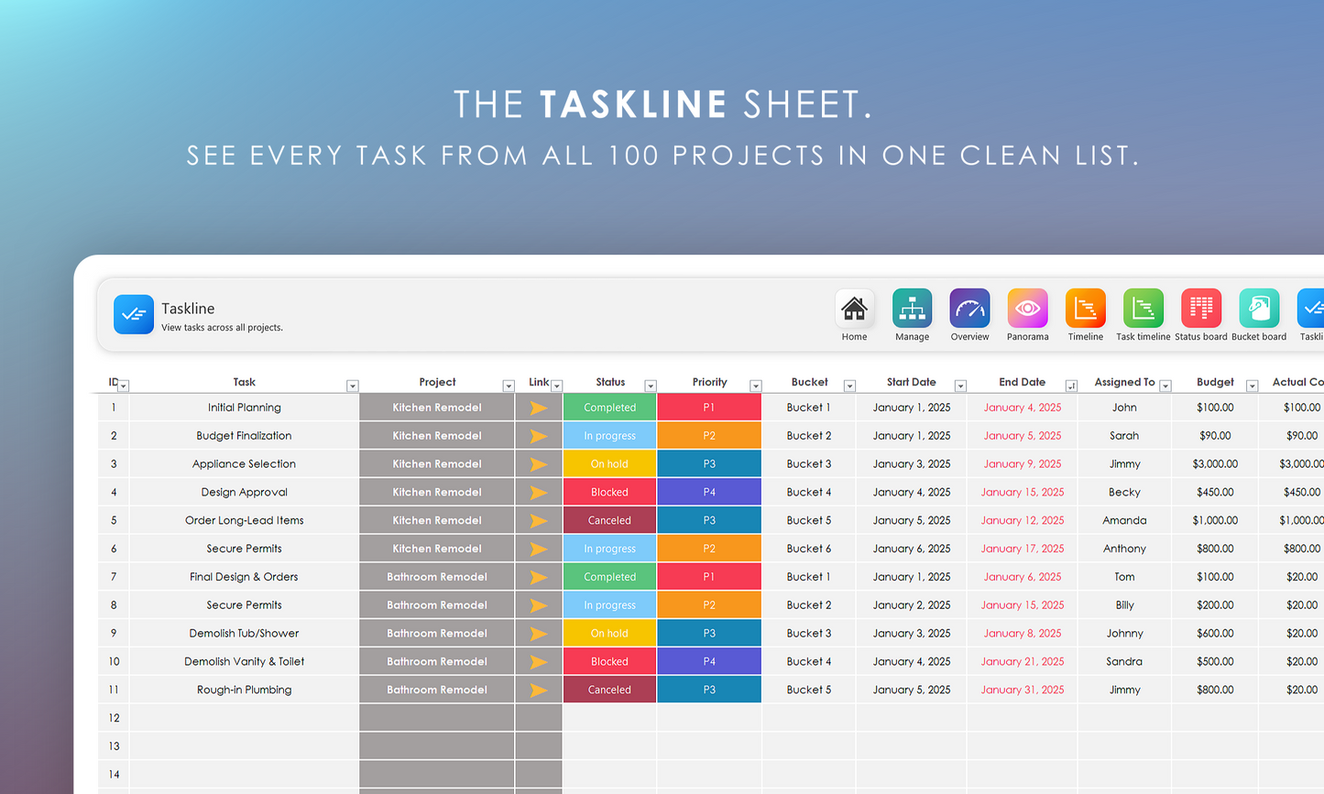Open the Status board
This screenshot has width=1324, height=794.
[1200, 310]
